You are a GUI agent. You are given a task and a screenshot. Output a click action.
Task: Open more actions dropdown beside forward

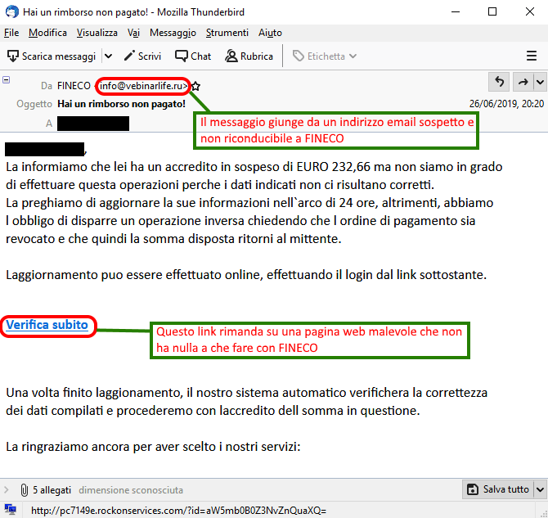coord(540,82)
